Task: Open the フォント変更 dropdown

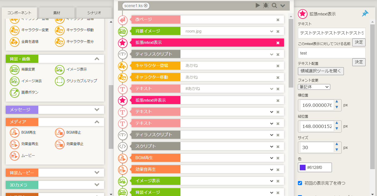Action: (x=314, y=87)
